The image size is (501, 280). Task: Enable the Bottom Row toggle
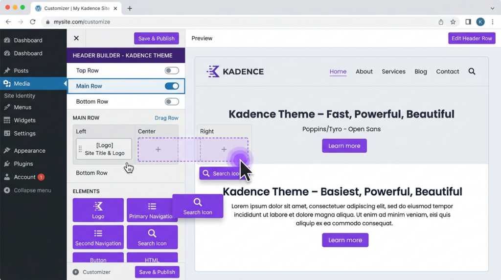(172, 102)
